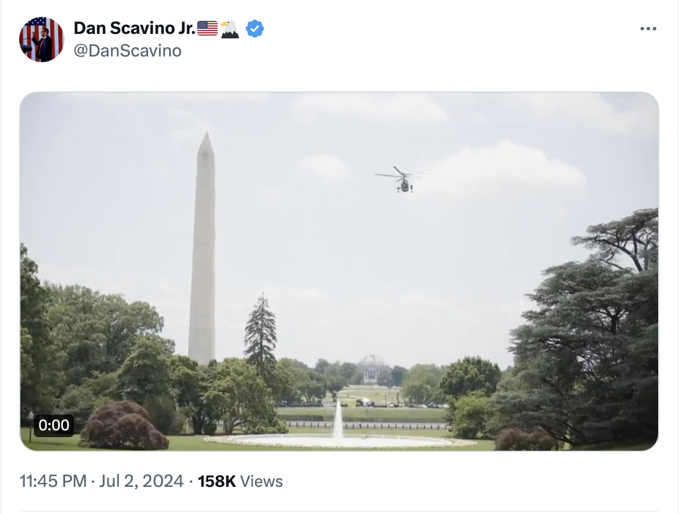
Task: Open the @DanScavino handle link
Action: 127,51
